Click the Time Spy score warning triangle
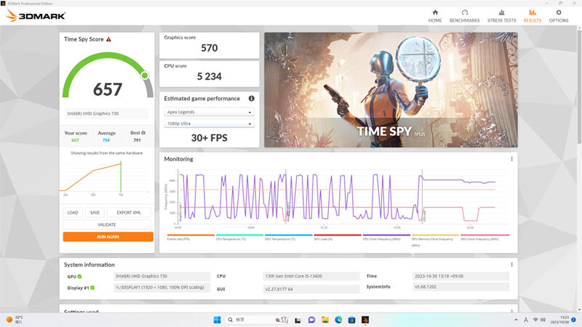582x327 pixels. coord(108,39)
